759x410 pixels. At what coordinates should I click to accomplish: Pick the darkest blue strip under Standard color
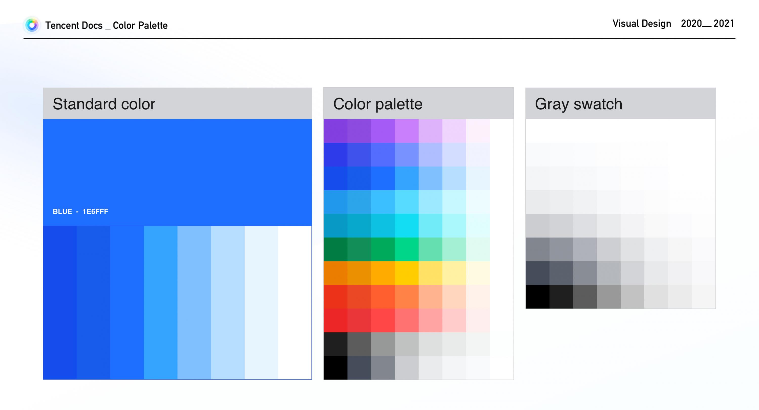pyautogui.click(x=60, y=302)
